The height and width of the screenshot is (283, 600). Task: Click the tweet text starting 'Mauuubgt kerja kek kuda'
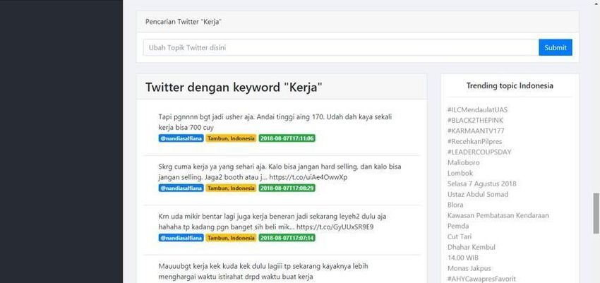coord(263,271)
